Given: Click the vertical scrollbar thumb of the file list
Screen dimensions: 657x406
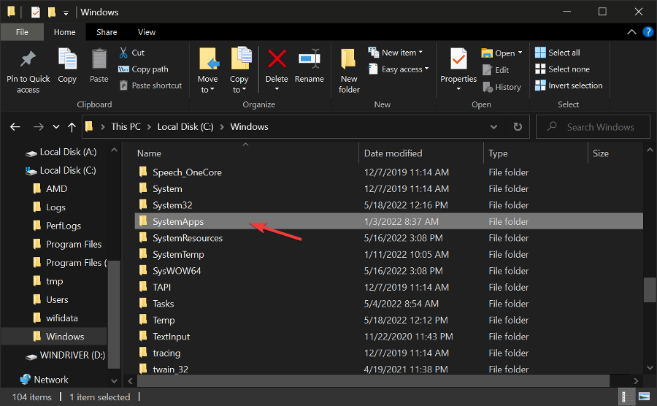Looking at the screenshot, I should pos(650,289).
